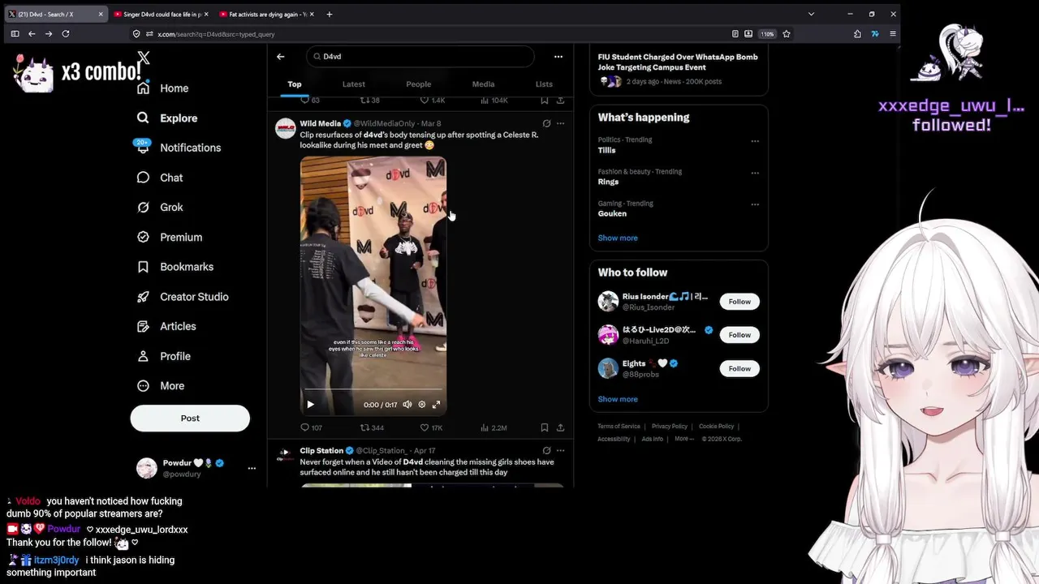This screenshot has height=584, width=1039.
Task: Reload the page in the browser toolbar
Action: coord(66,34)
